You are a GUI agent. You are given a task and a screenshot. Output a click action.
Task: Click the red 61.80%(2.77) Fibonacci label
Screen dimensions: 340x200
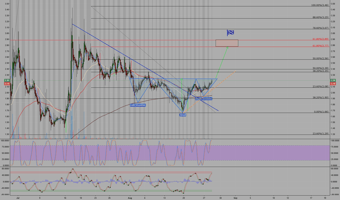click(x=321, y=45)
